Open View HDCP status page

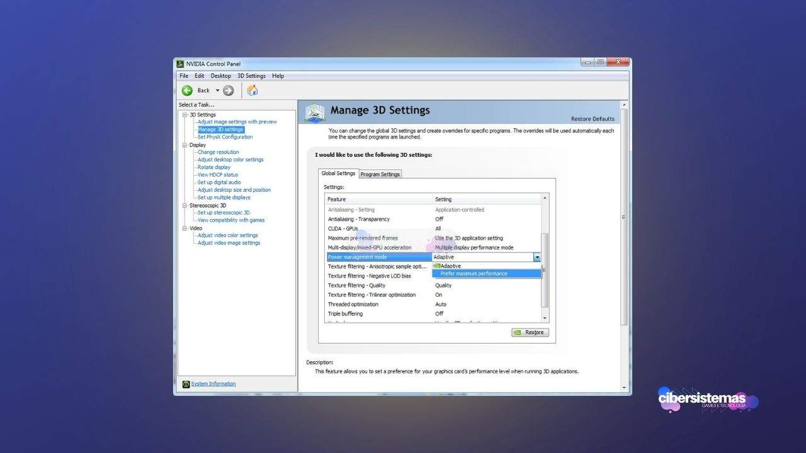218,175
